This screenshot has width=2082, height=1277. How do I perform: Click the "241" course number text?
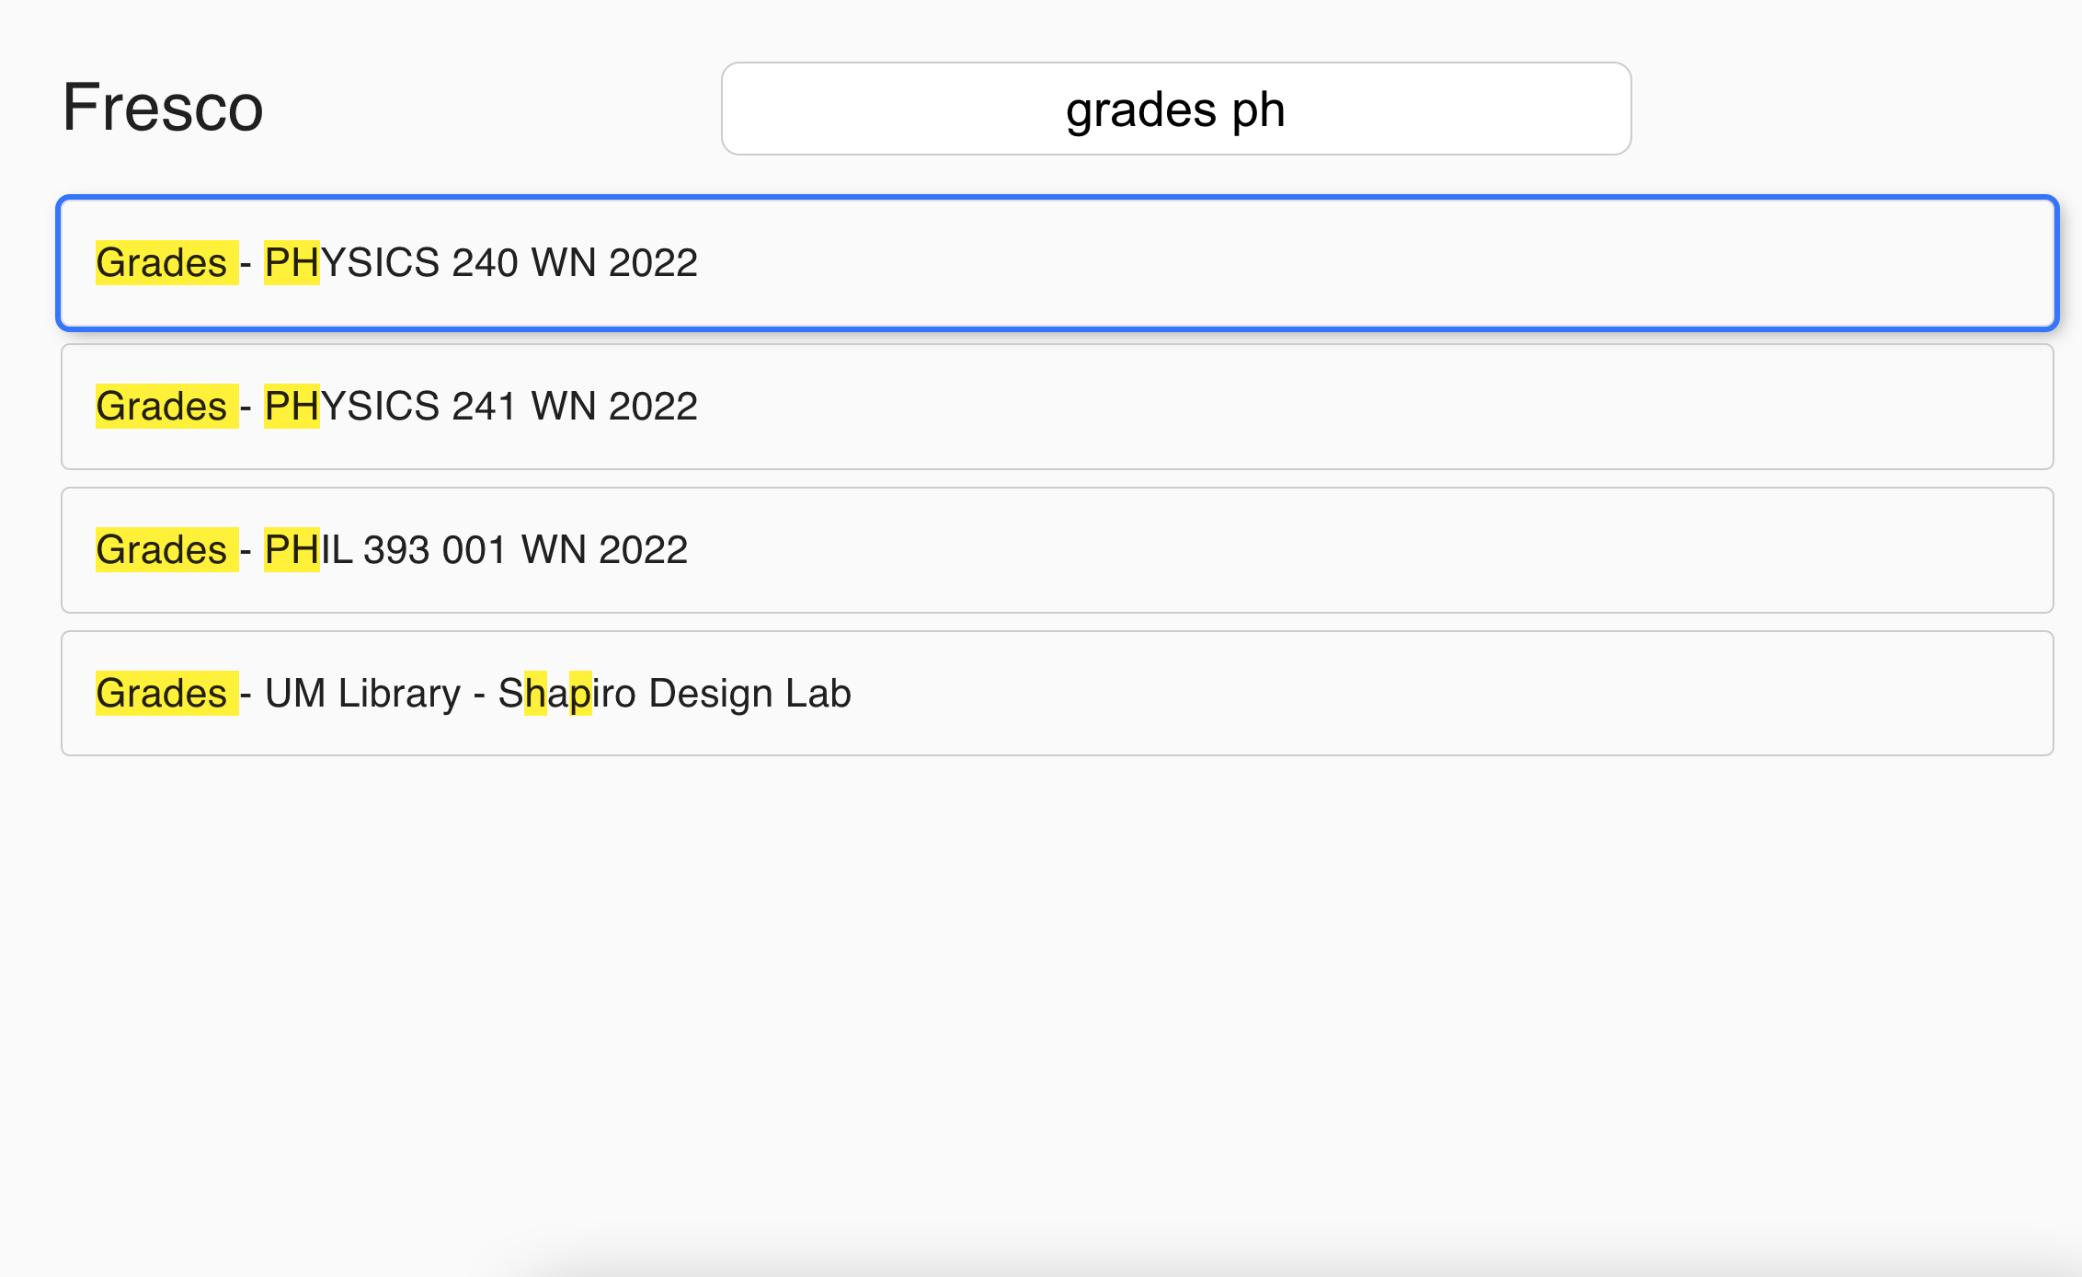484,407
